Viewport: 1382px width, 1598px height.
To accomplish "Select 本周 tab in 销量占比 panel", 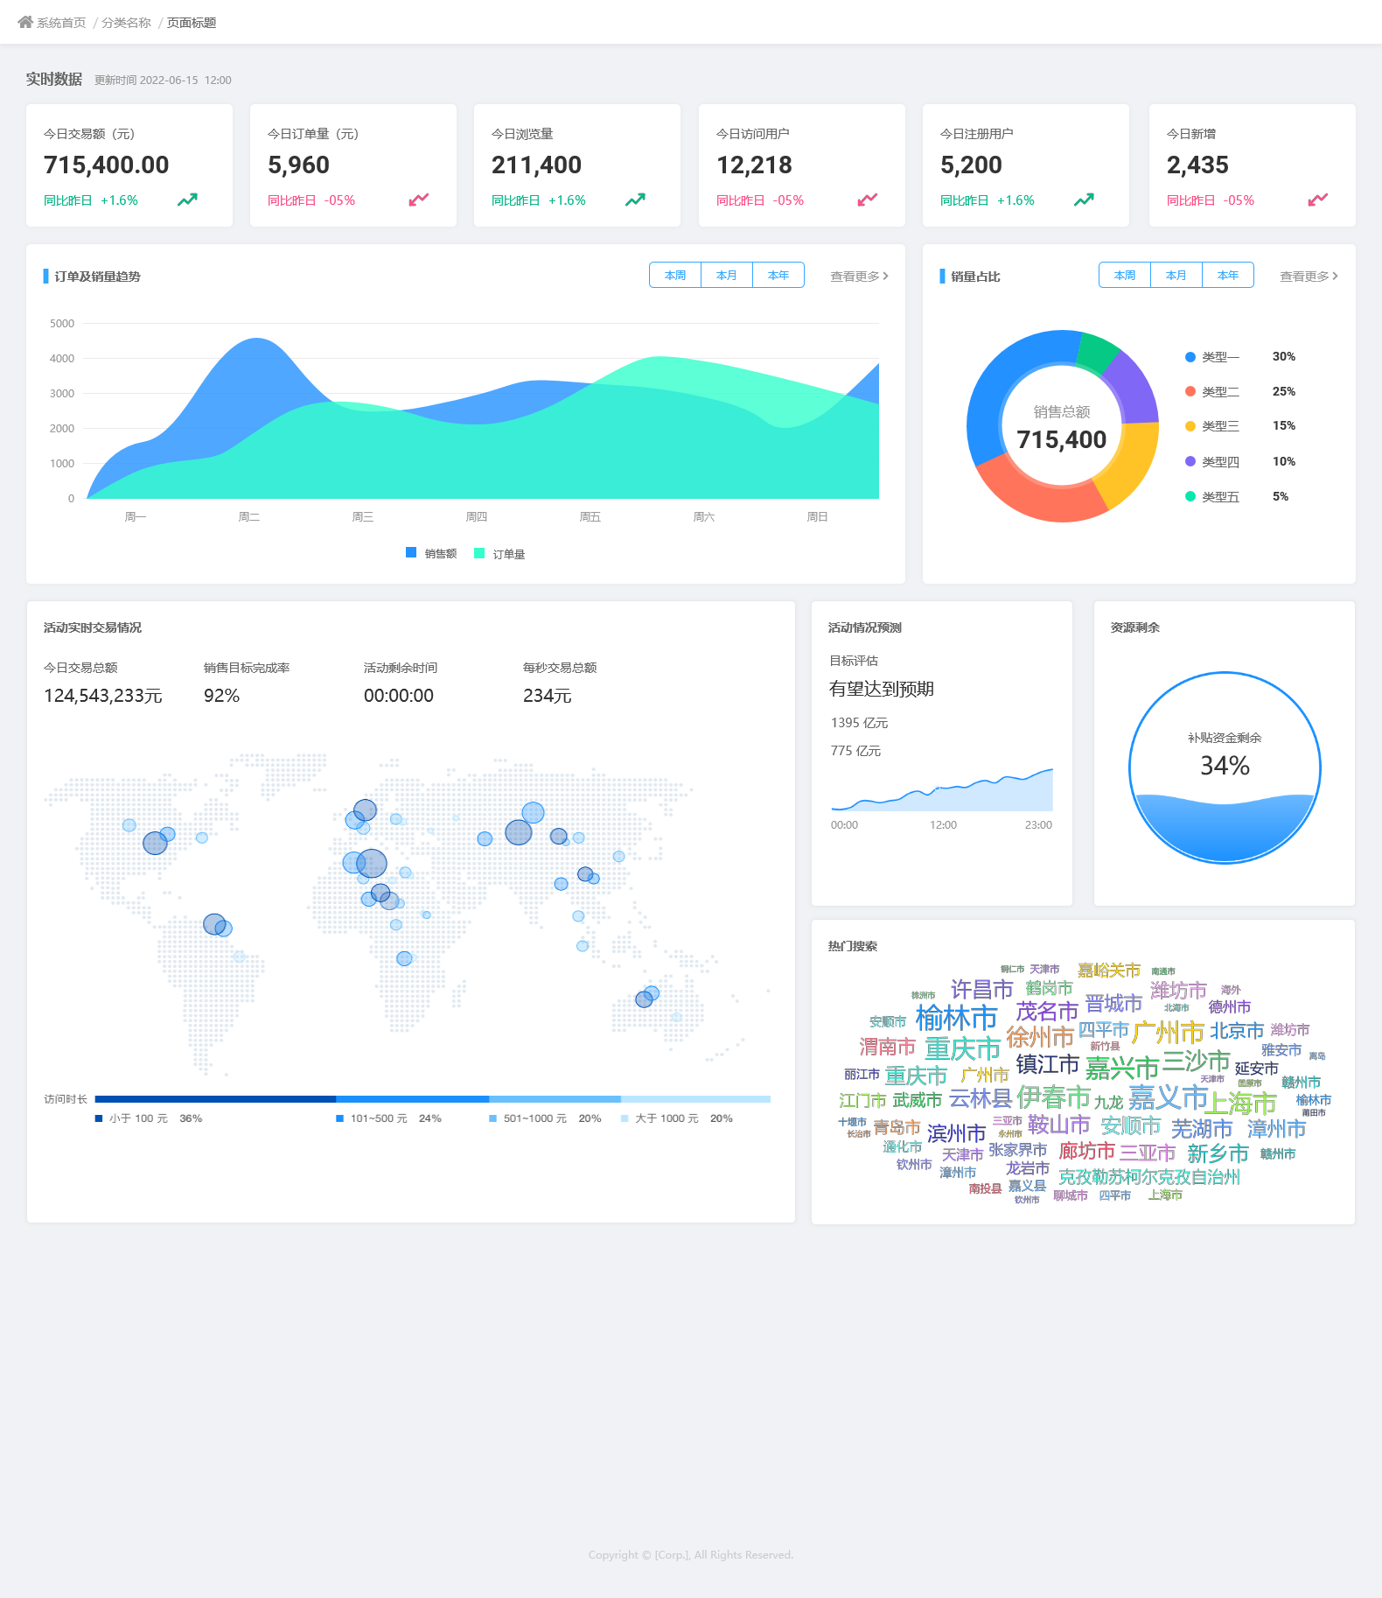I will (1125, 275).
